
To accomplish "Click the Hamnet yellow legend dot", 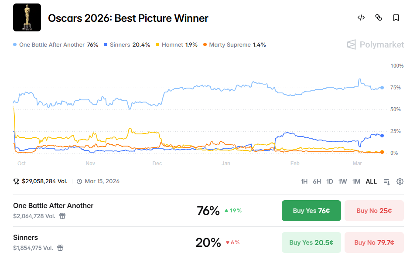I will point(158,45).
